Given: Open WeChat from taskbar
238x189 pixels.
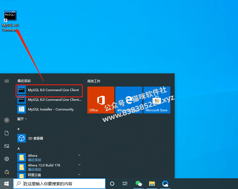Looking at the screenshot, I should [139, 184].
